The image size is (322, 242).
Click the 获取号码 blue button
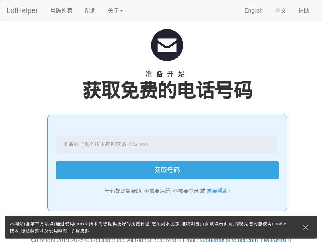click(167, 170)
